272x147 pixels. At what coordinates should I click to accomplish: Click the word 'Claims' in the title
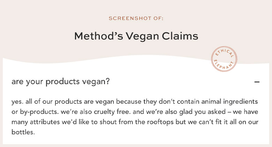click(x=180, y=36)
